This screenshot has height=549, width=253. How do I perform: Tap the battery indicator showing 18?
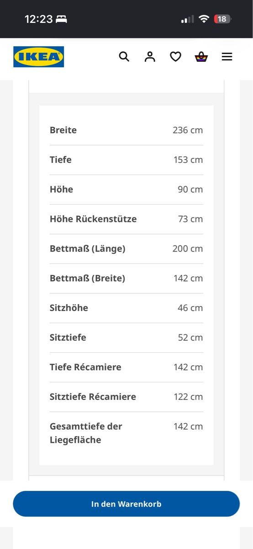point(222,19)
